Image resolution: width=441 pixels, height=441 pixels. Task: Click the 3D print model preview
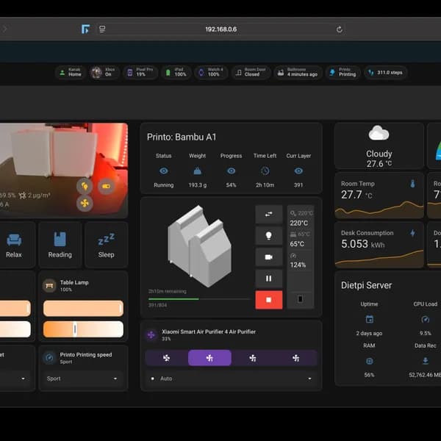click(x=199, y=246)
